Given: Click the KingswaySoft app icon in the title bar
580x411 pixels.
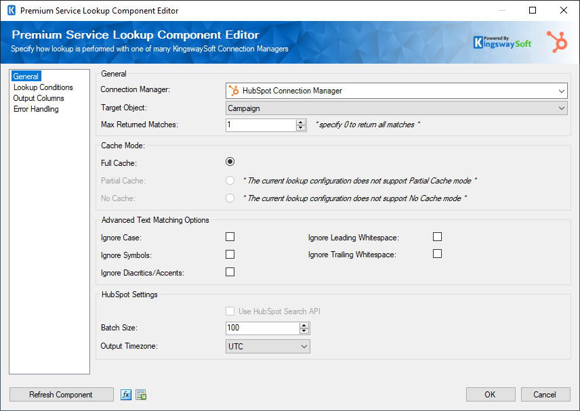Looking at the screenshot, I should [12, 10].
